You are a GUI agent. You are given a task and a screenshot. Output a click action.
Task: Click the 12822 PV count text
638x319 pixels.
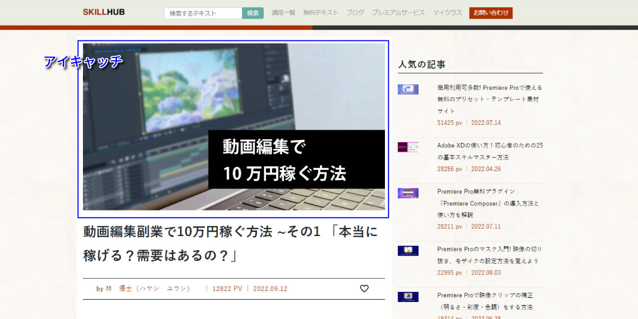coord(227,289)
